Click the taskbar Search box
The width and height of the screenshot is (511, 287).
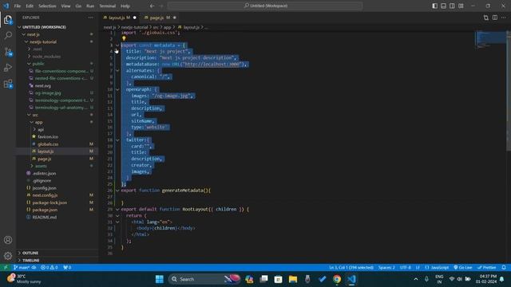click(204, 279)
